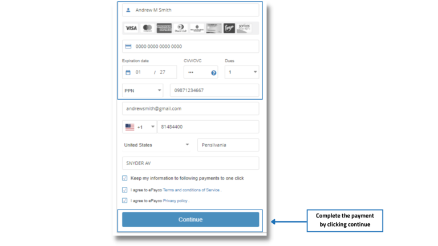Open the Terms and conditions of Service link
Screen dimensions: 438x246
click(191, 190)
